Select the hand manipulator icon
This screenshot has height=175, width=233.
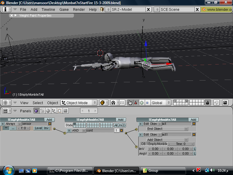coord(130,103)
